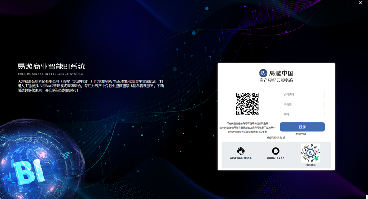This screenshot has width=368, height=199.
Task: Click the 扫码联系 caption
Action: tap(310, 165)
